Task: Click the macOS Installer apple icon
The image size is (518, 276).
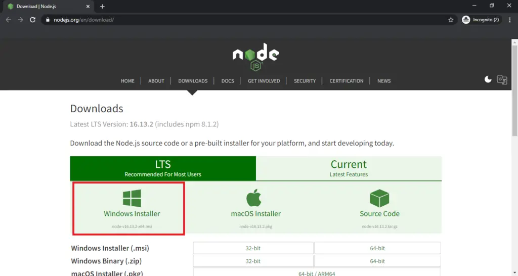Action: coord(255,198)
